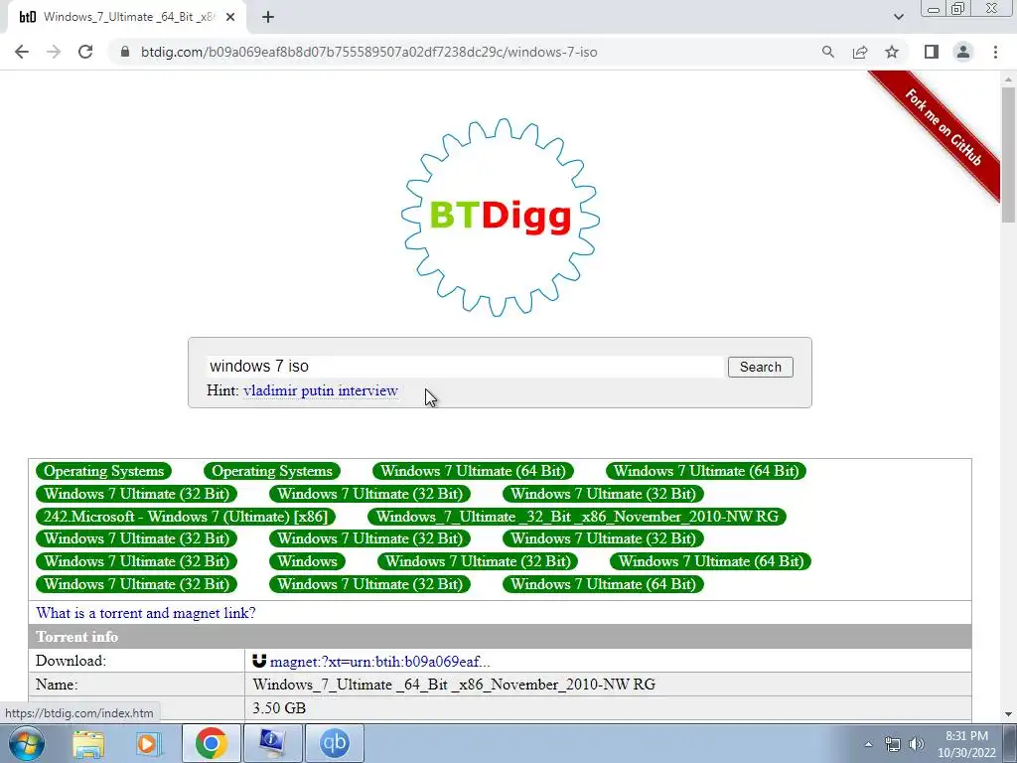Viewport: 1017px width, 763px height.
Task: Click the magnet icon in Download row
Action: (x=259, y=661)
